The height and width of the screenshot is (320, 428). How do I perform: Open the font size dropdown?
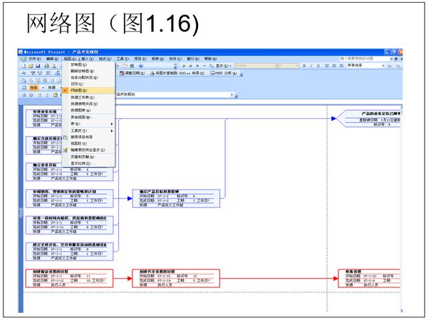(297, 65)
